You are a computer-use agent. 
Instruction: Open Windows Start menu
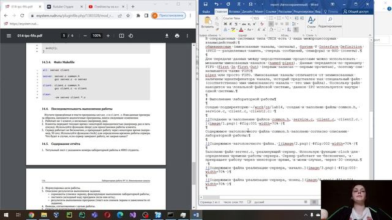coord(6,215)
